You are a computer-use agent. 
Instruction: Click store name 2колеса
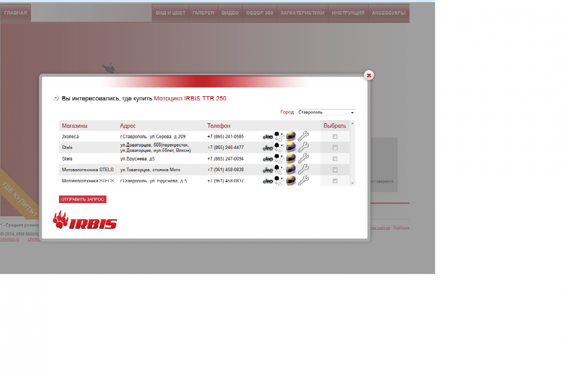pyautogui.click(x=70, y=137)
